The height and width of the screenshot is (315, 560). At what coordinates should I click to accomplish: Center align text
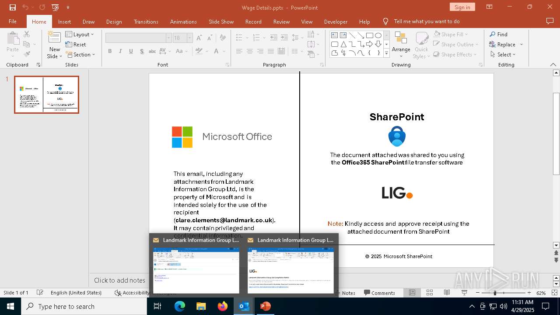(250, 51)
